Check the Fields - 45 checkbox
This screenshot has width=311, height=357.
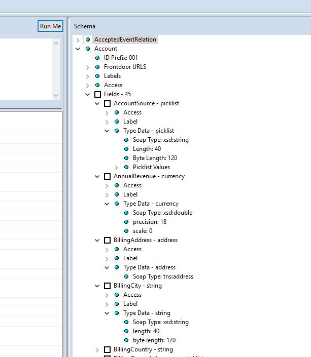[98, 94]
